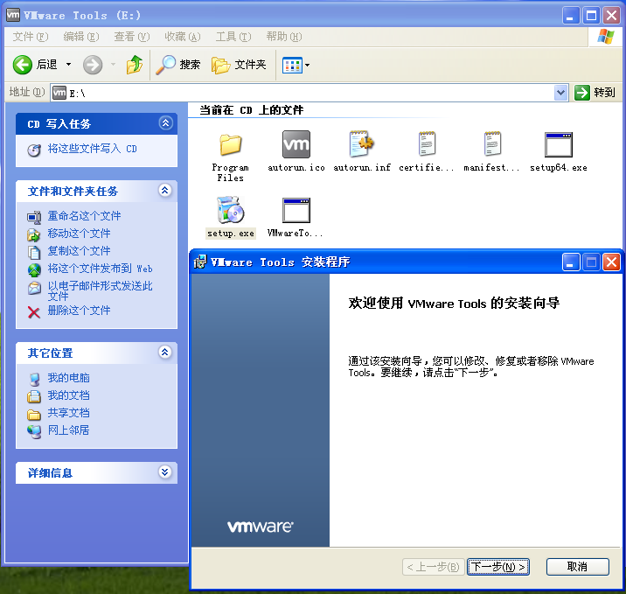
Task: Click 下一步(N) in the installer wizard
Action: click(x=498, y=567)
